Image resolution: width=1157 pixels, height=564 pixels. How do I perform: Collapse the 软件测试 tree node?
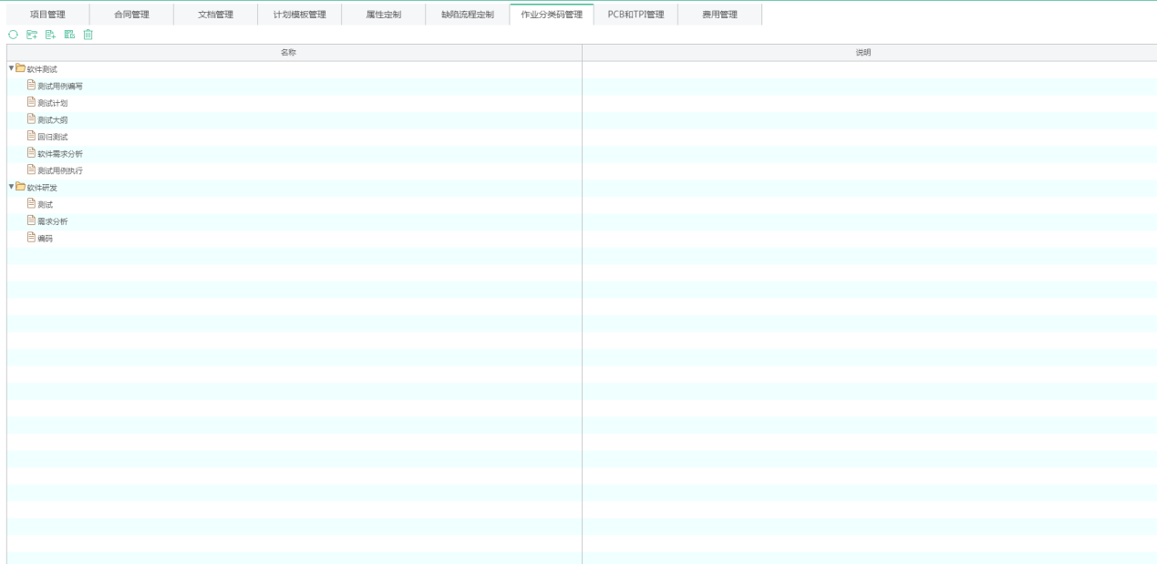11,68
